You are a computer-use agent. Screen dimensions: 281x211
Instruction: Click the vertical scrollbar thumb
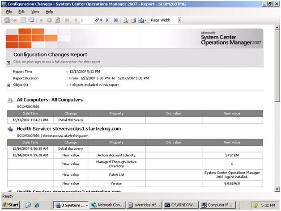277,66
